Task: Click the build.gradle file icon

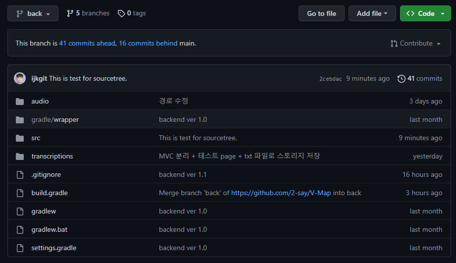Action: pyautogui.click(x=20, y=193)
